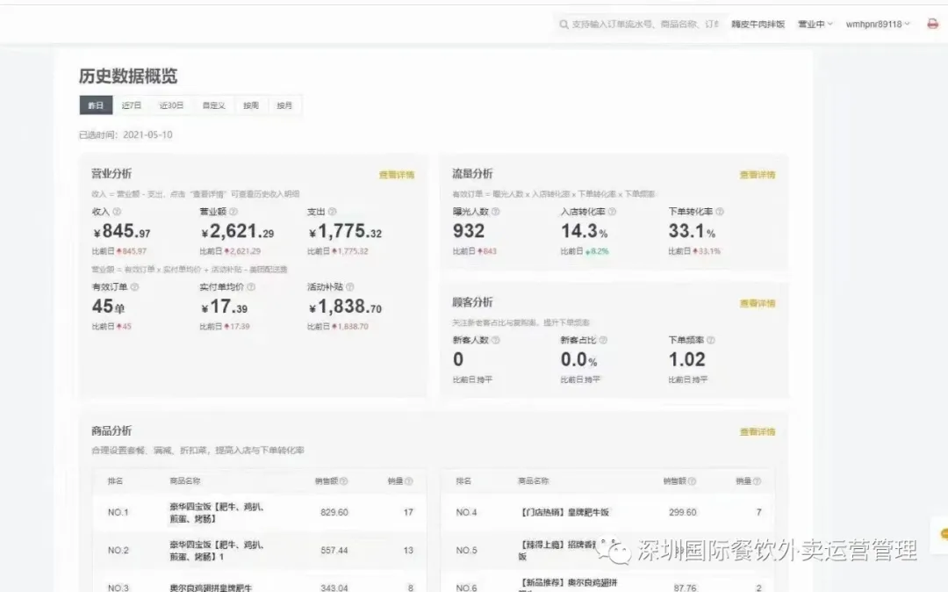948x592 pixels.
Task: Click the 营业额 value ¥2,621.29
Action: 238,232
